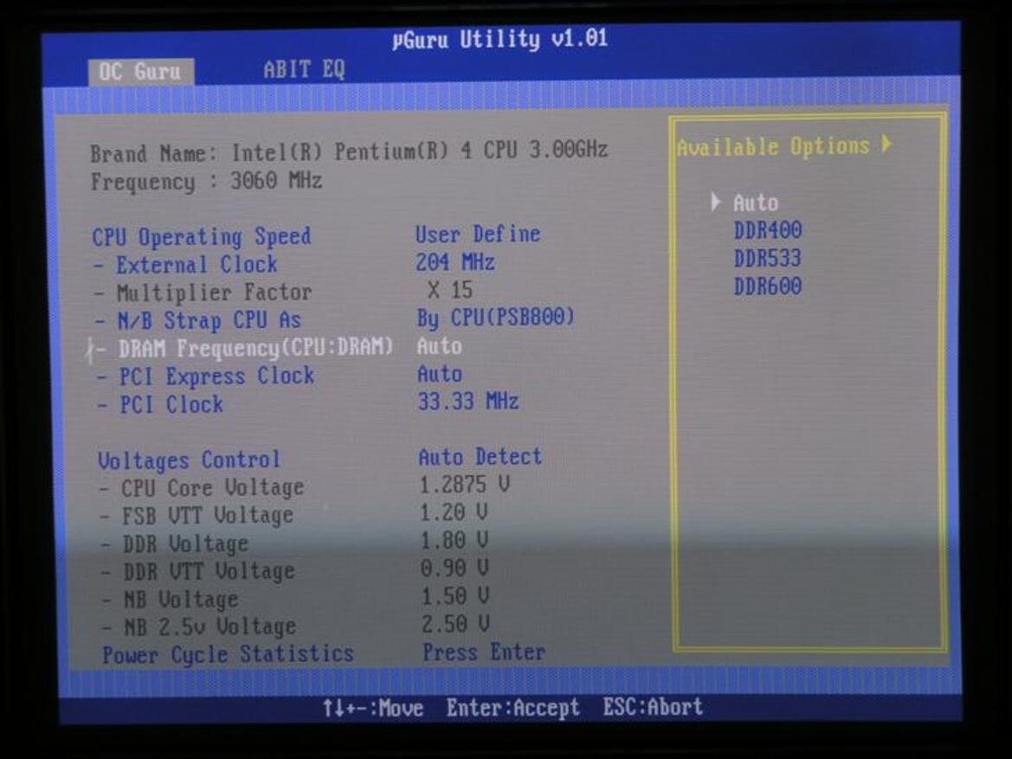Image resolution: width=1012 pixels, height=759 pixels.
Task: Click the 2.50 V value
Action: [455, 623]
